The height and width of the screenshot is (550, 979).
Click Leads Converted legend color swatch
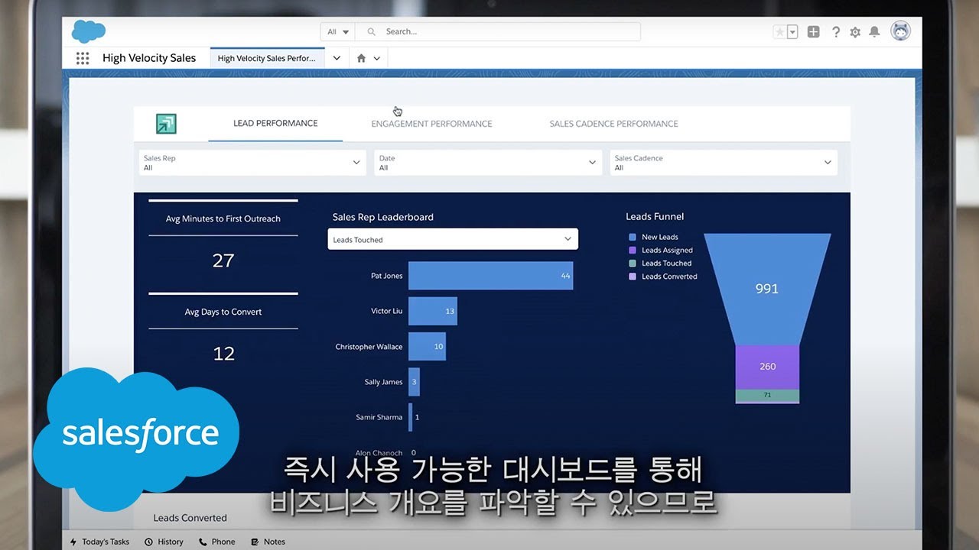(633, 277)
